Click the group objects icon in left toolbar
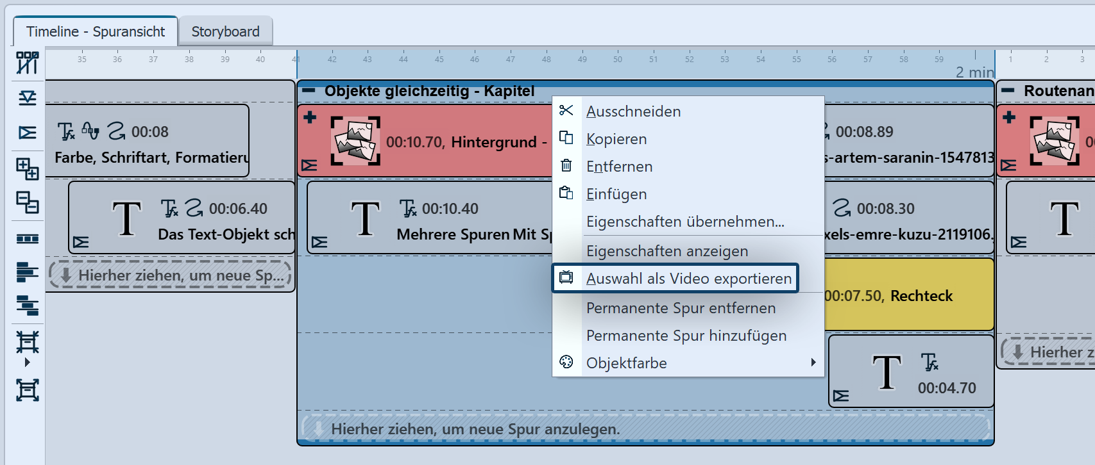Screen dimensions: 1095x465 (28, 202)
